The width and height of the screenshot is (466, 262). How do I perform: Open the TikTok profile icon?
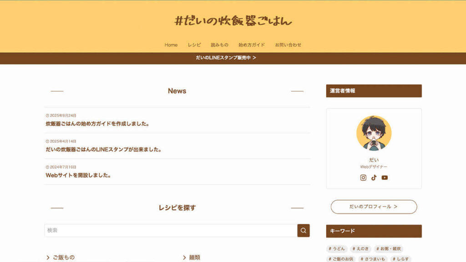374,178
